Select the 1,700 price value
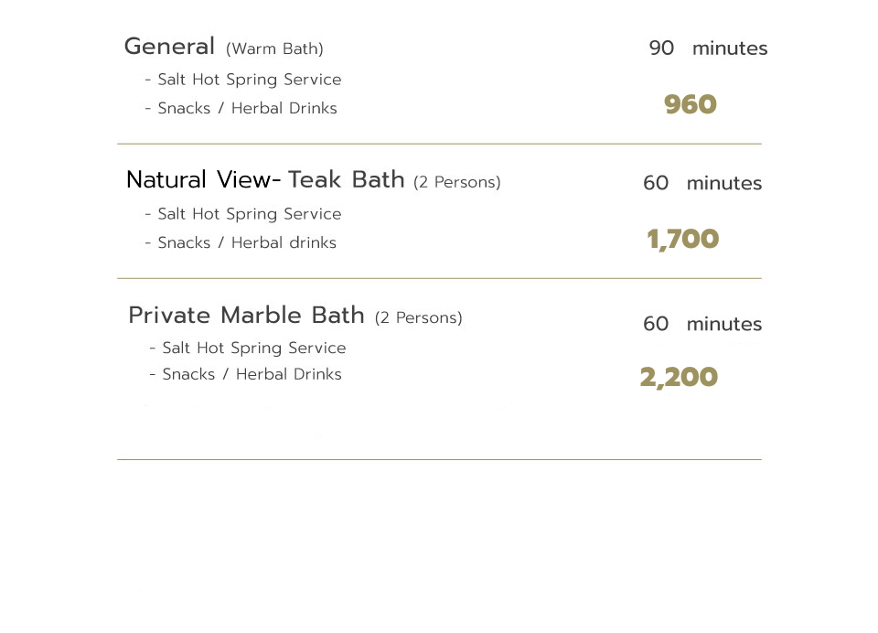Screen dimensions: 878x633 [x=682, y=239]
